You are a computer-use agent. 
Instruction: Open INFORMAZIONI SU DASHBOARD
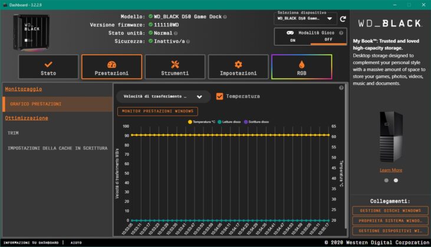(31, 243)
